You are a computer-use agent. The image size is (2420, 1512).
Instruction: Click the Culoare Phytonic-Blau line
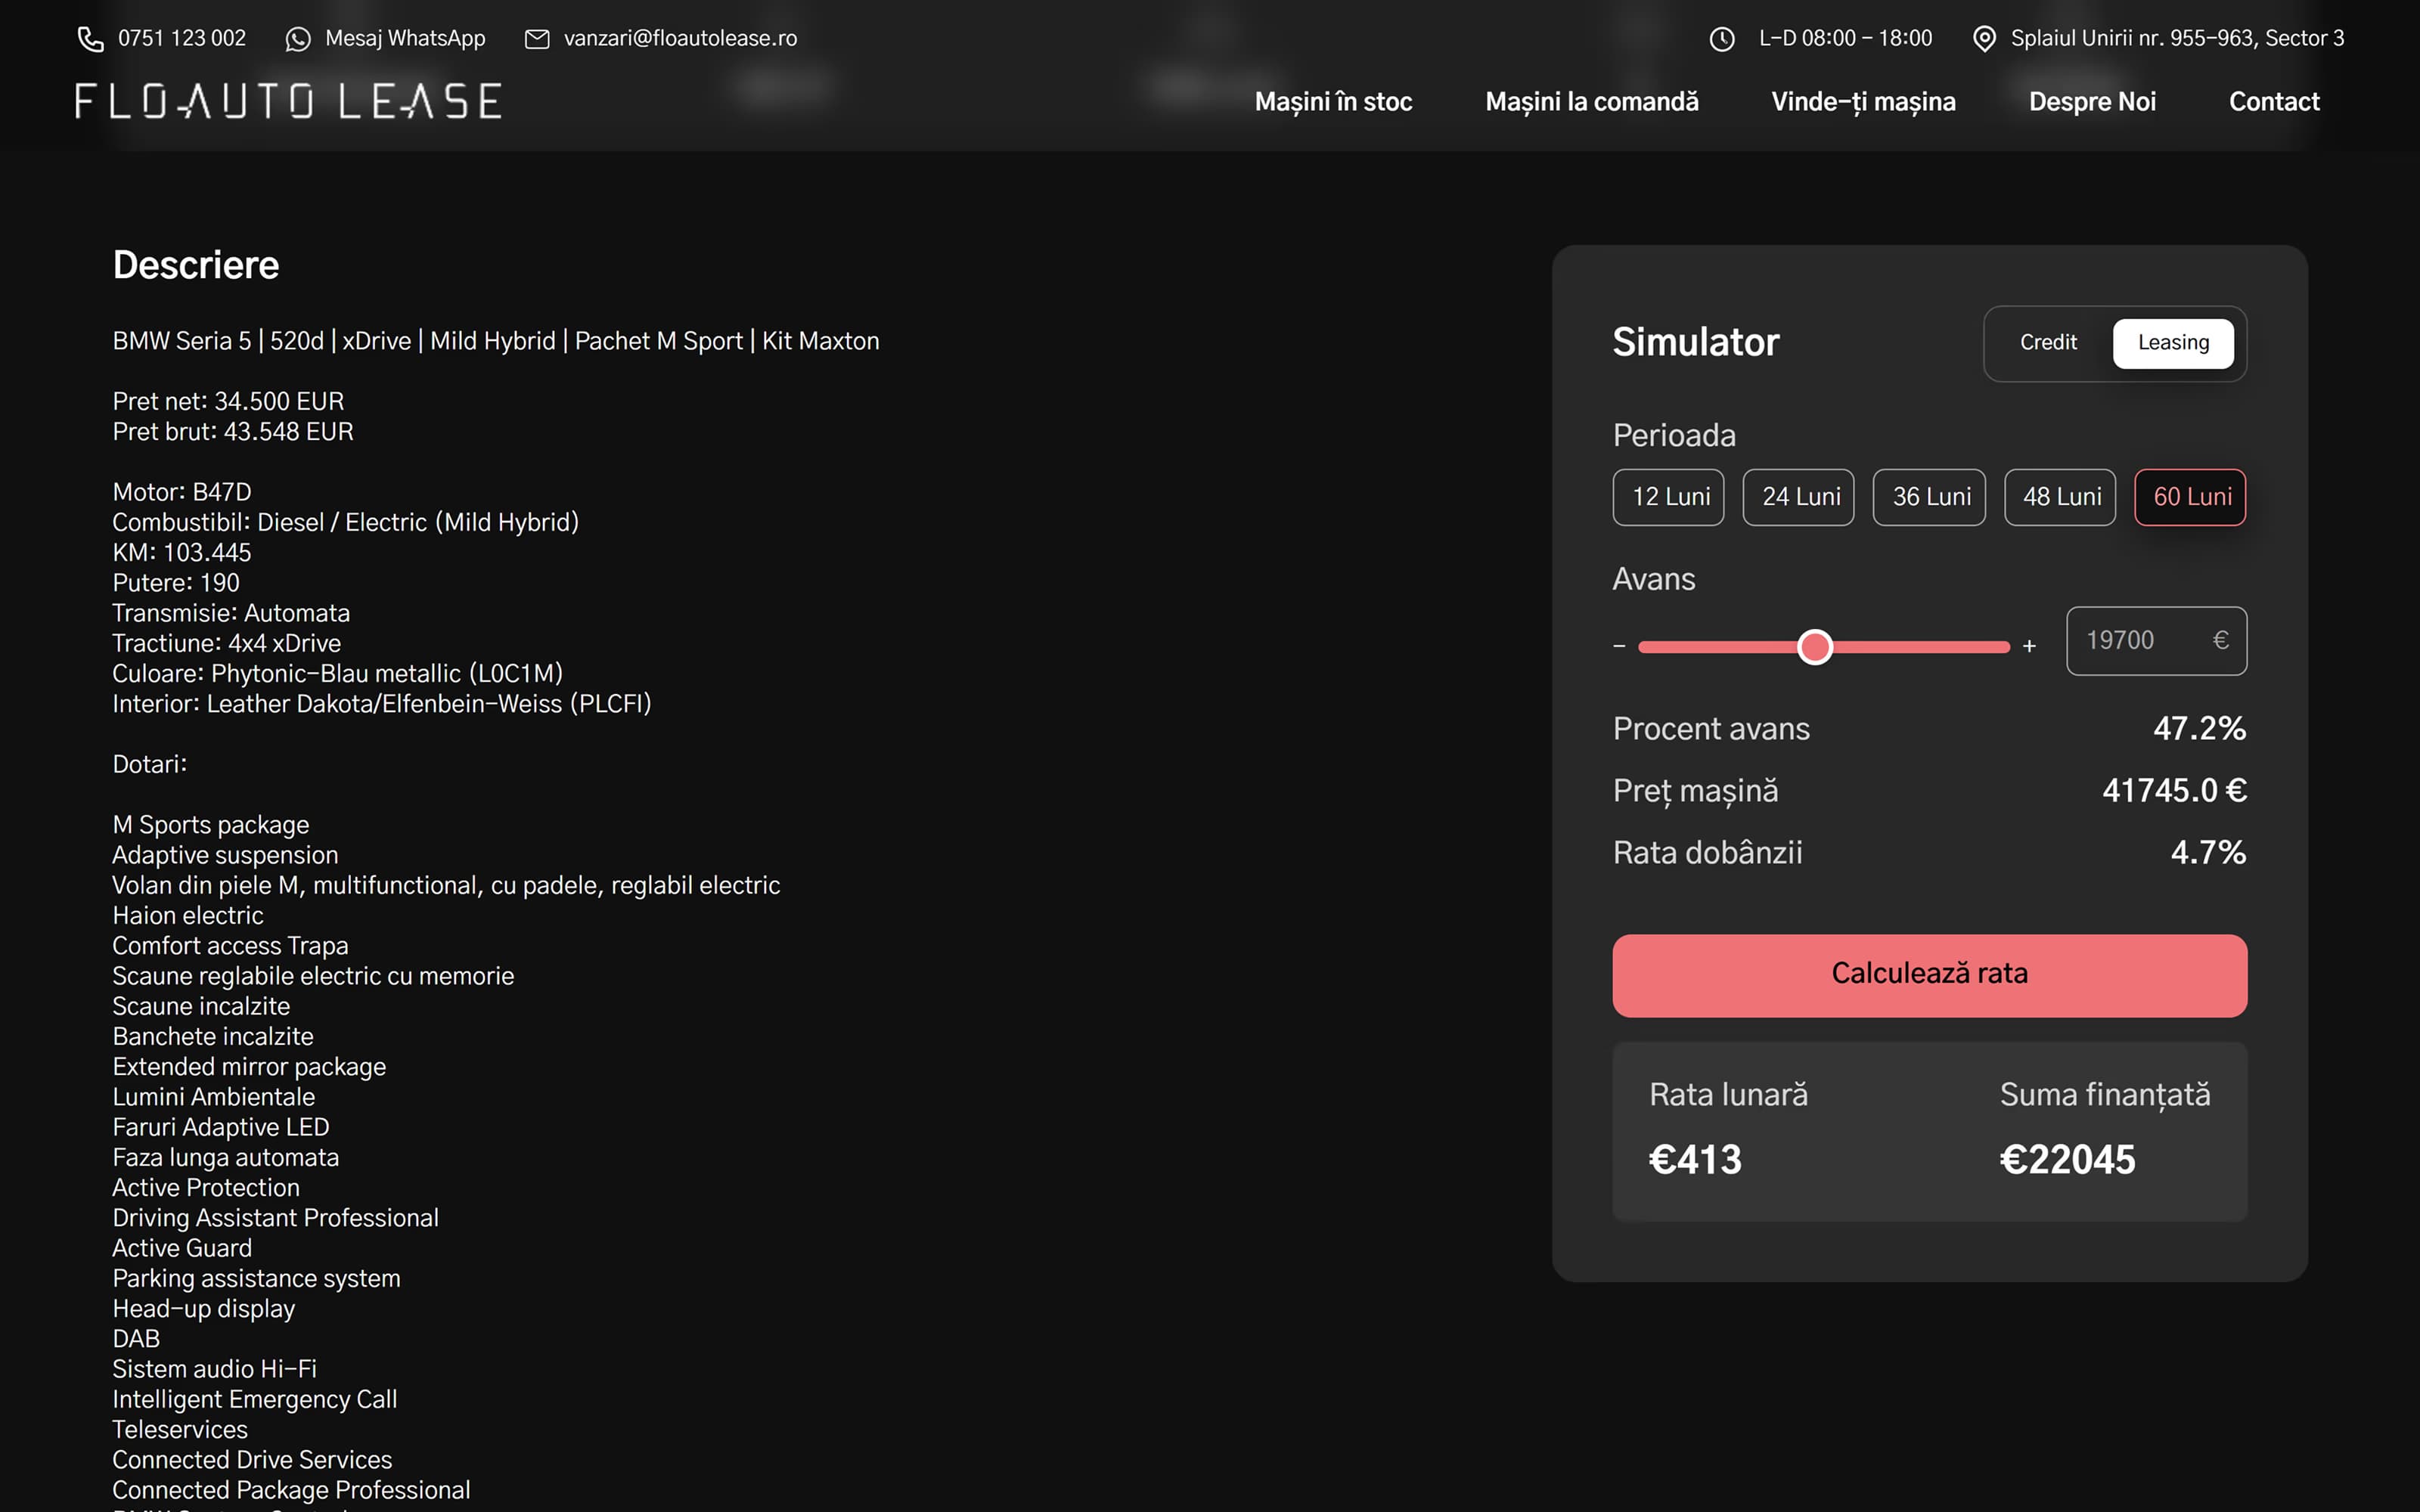point(338,674)
